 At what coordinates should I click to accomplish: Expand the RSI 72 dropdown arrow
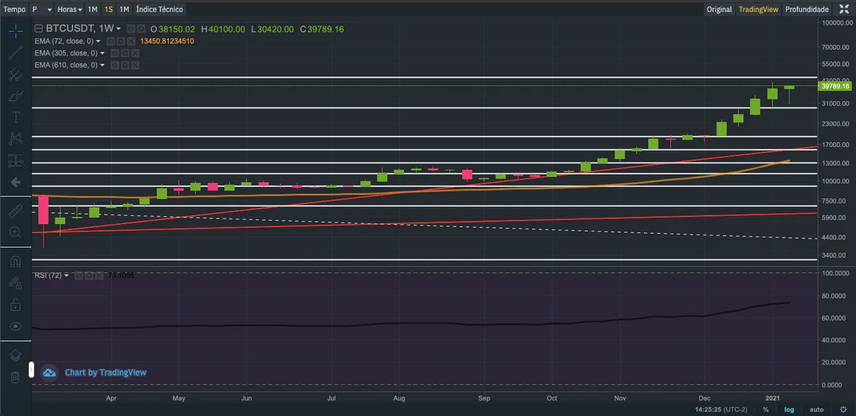click(x=66, y=275)
